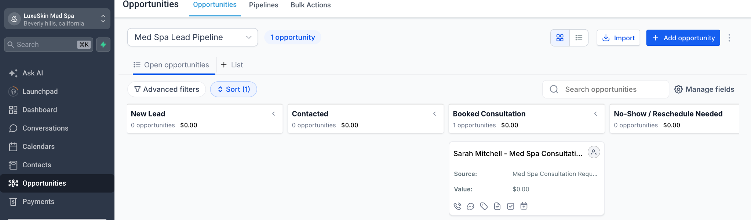
Task: Click the phone call icon on Sarah Mitchell card
Action: coord(457,206)
